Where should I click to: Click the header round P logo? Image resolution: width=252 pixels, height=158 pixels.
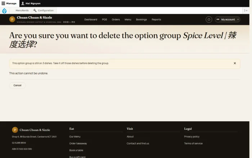pyautogui.click(x=12, y=19)
